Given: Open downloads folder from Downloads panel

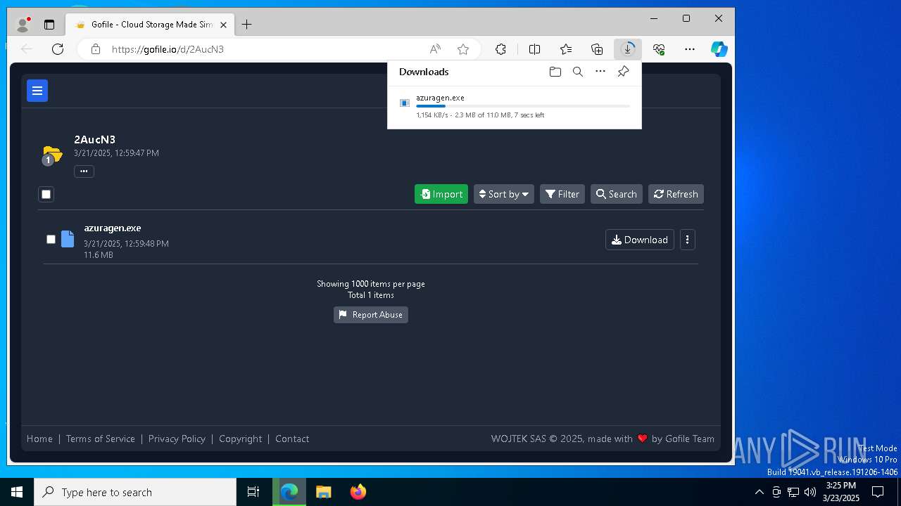Looking at the screenshot, I should pos(555,72).
